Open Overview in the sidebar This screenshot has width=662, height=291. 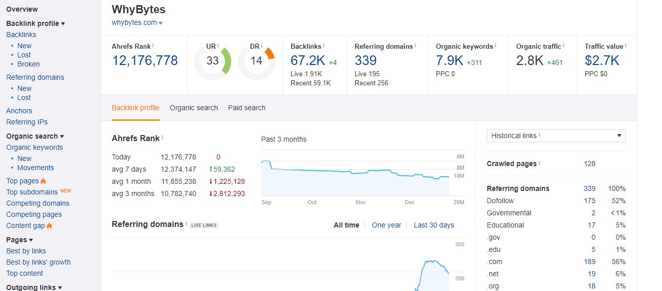pyautogui.click(x=22, y=9)
